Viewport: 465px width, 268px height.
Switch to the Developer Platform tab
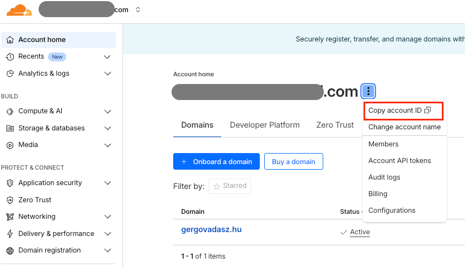point(265,125)
